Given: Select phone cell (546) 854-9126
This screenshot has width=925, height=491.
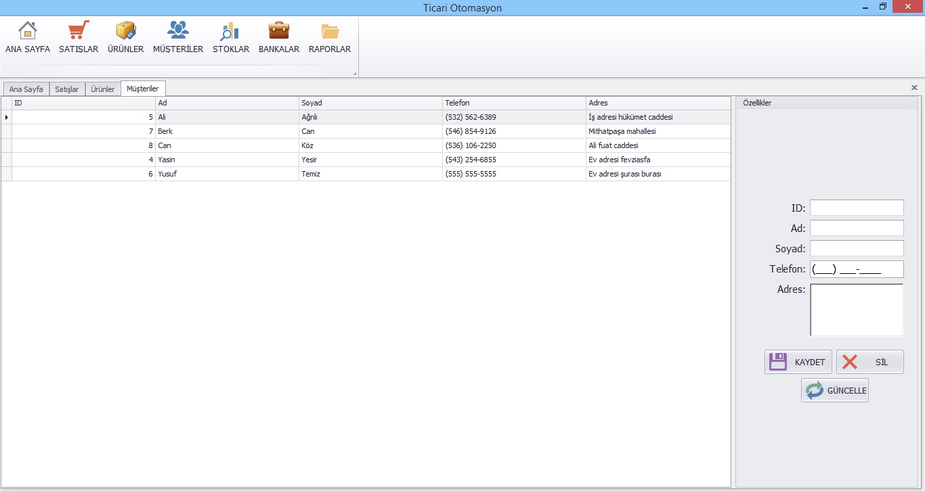Looking at the screenshot, I should [515, 131].
